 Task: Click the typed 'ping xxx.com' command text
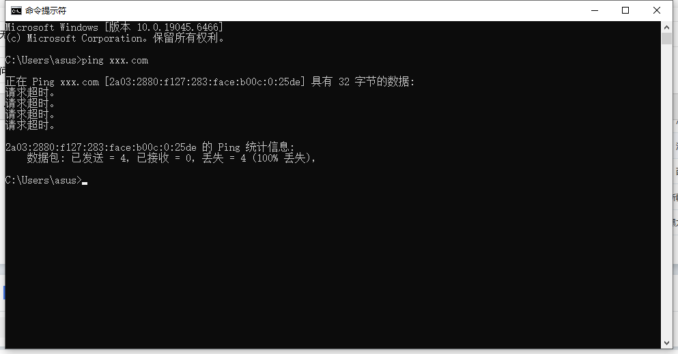(115, 60)
